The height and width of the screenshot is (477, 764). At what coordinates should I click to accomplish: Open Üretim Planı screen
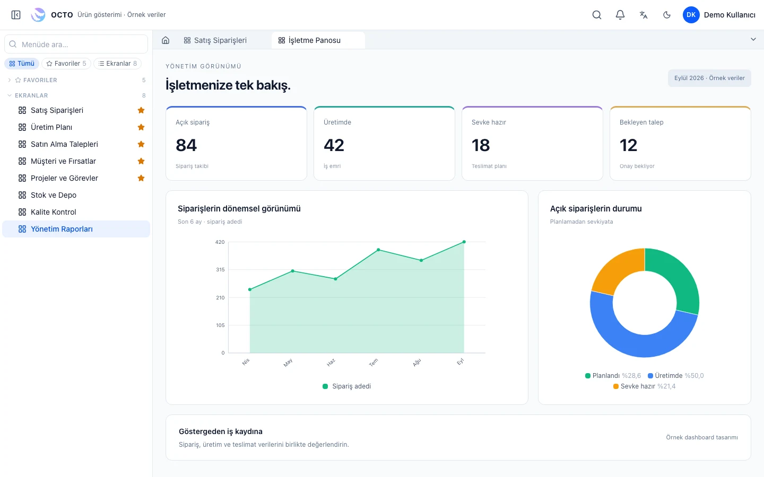(x=76, y=127)
